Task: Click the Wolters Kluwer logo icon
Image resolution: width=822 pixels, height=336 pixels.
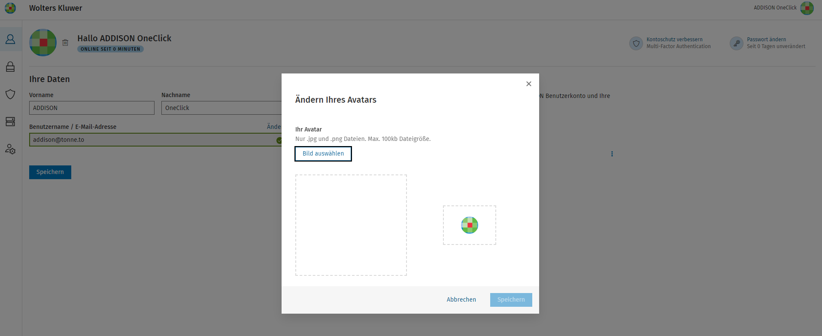Action: (10, 8)
